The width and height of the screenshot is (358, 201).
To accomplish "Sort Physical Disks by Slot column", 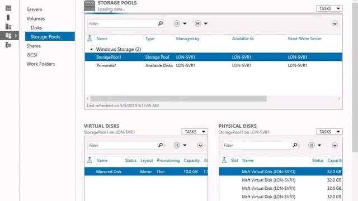I will click(x=234, y=160).
